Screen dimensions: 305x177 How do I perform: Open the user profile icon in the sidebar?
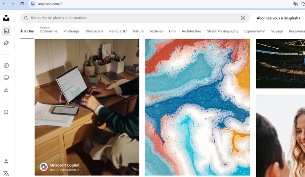(6, 161)
